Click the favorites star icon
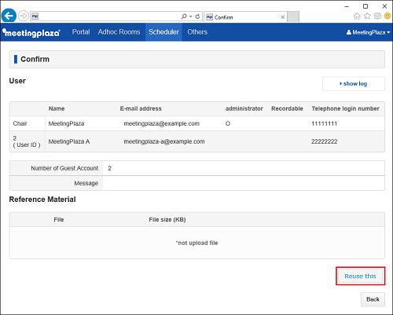This screenshot has height=315, width=393. [367, 16]
